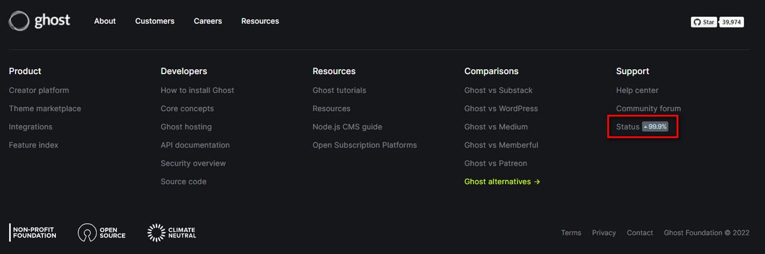This screenshot has height=254, width=765.
Task: Click the Open Source badge
Action: point(102,232)
